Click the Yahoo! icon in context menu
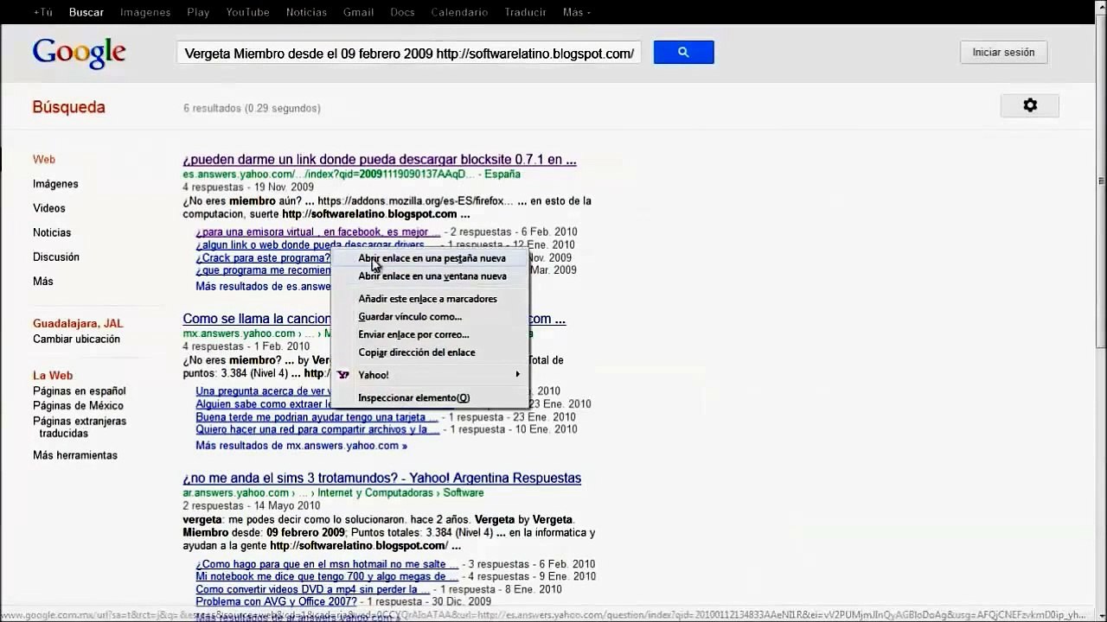The image size is (1107, 622). tap(343, 375)
